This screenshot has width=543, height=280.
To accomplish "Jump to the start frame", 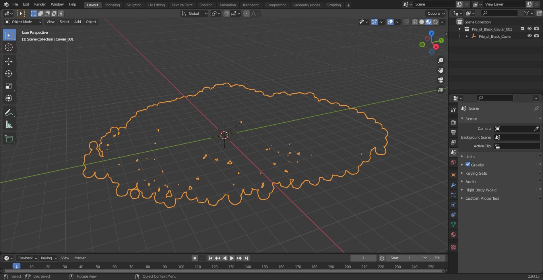I will pyautogui.click(x=210, y=258).
